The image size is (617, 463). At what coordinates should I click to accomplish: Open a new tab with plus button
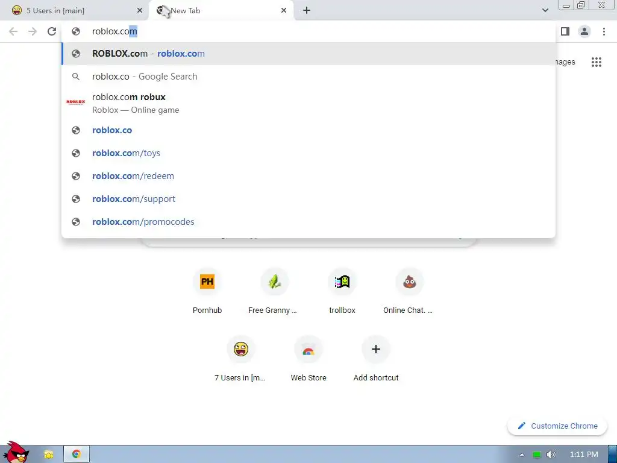point(307,11)
